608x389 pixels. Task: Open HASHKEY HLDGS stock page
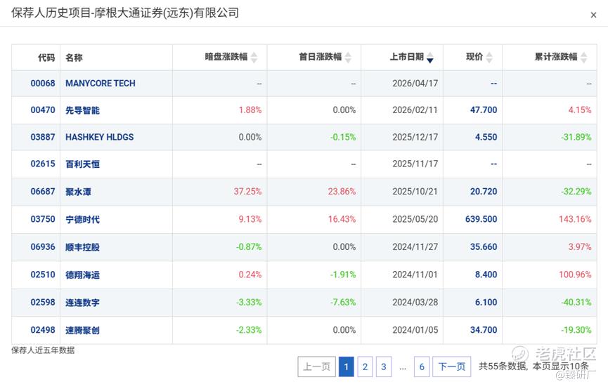(x=99, y=137)
